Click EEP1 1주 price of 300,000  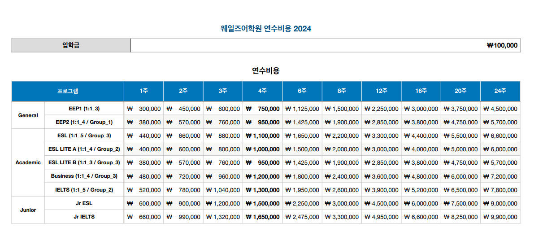coord(144,109)
